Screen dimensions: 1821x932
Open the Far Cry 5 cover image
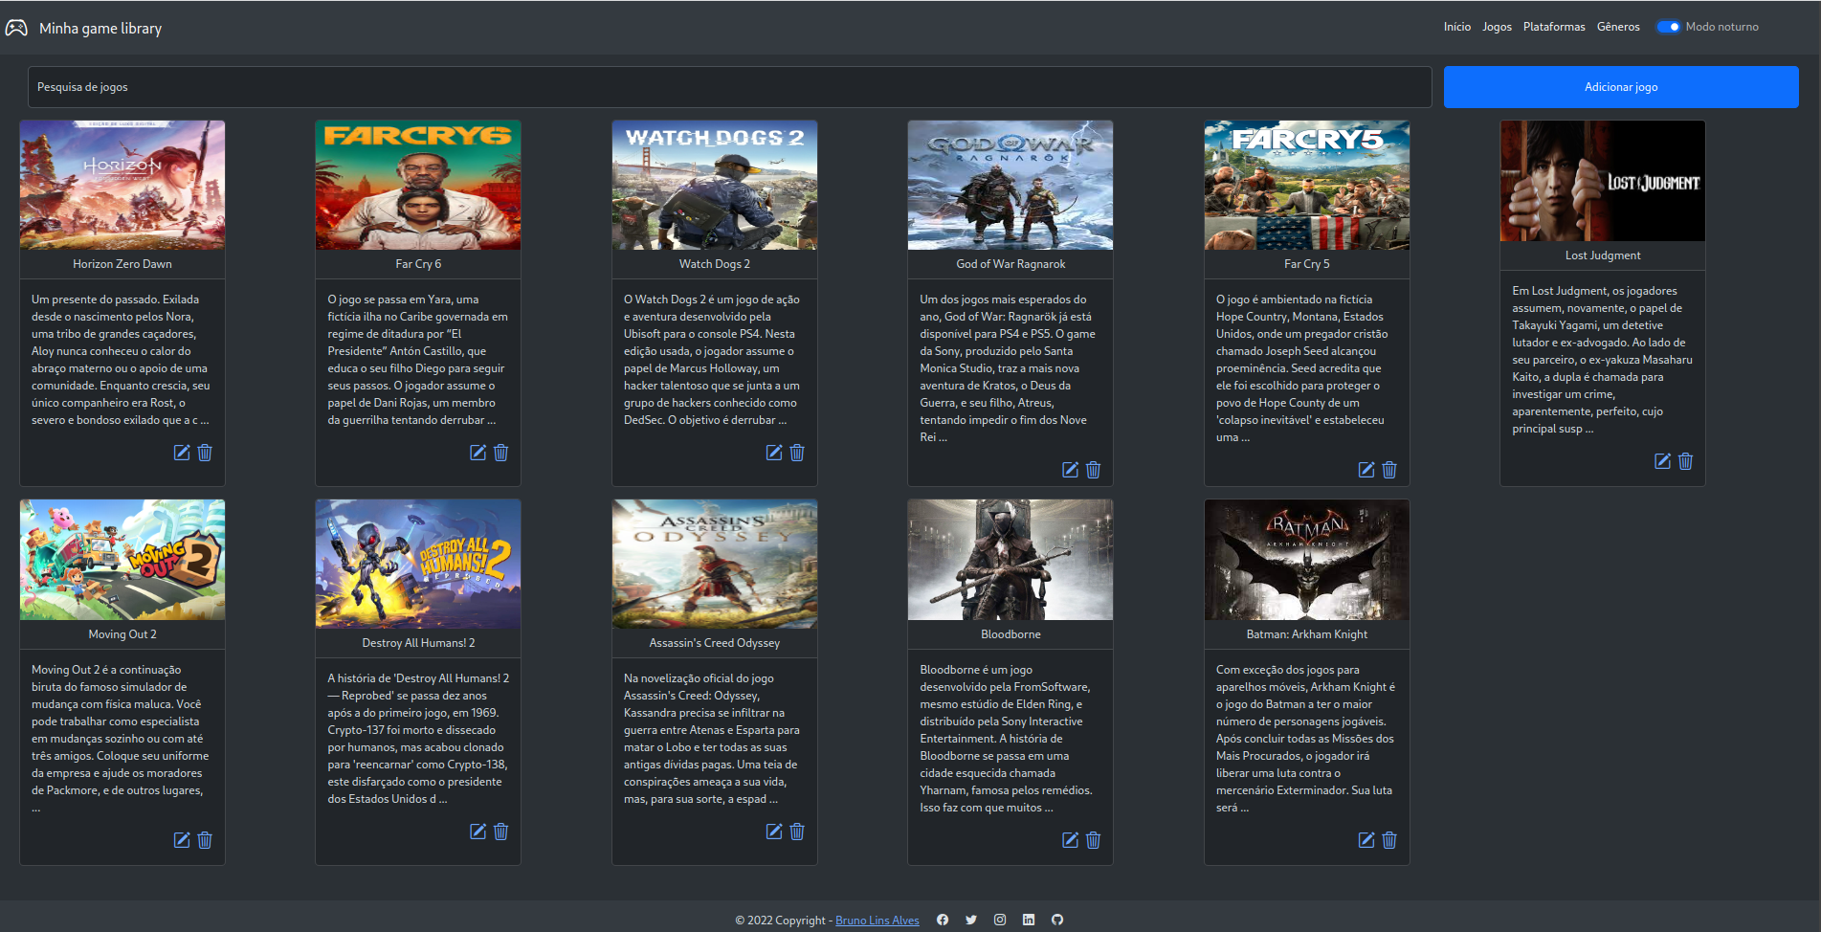click(x=1307, y=185)
